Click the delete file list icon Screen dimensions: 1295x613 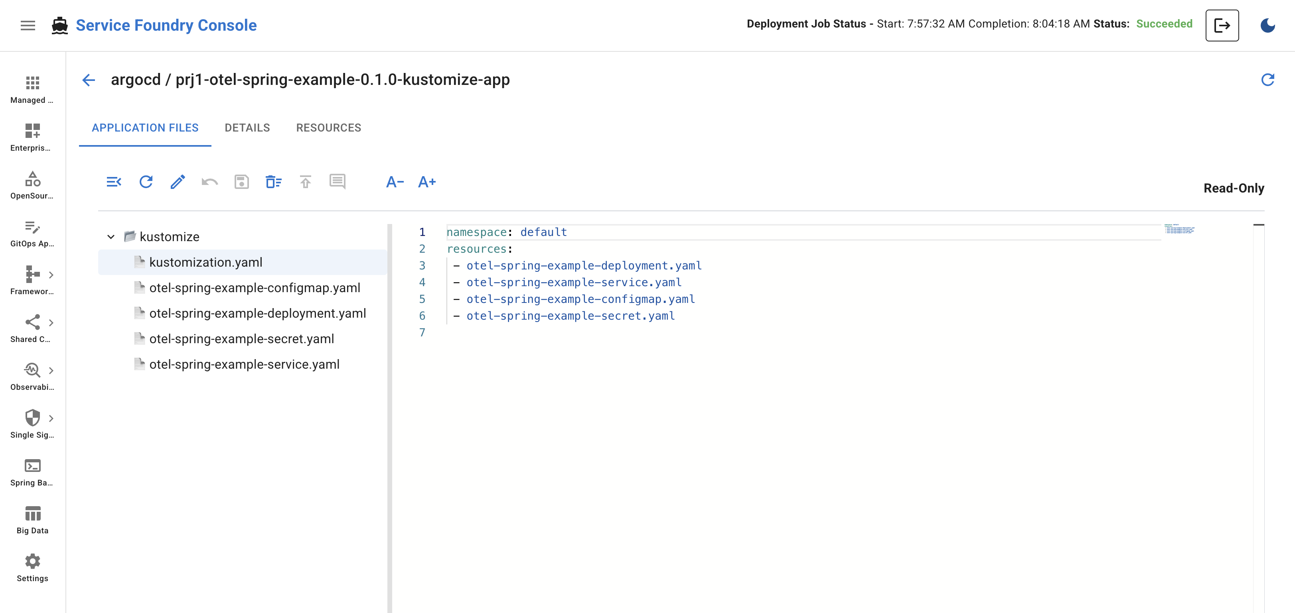click(x=273, y=182)
